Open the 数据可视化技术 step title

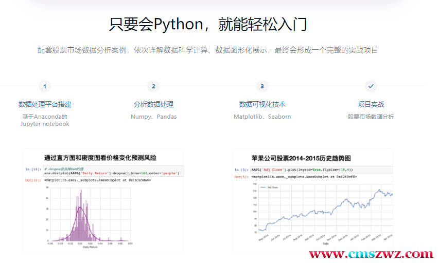(262, 104)
